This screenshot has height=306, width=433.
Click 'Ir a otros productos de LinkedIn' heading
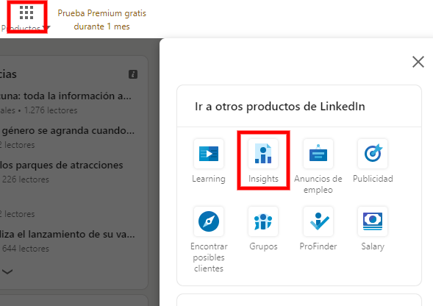[x=280, y=107]
